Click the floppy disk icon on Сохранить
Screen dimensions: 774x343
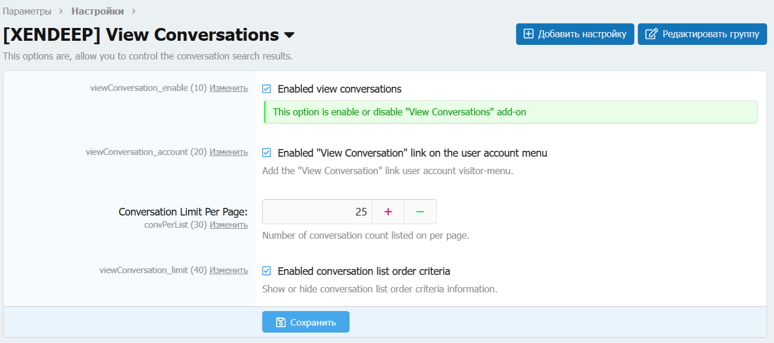click(x=281, y=322)
